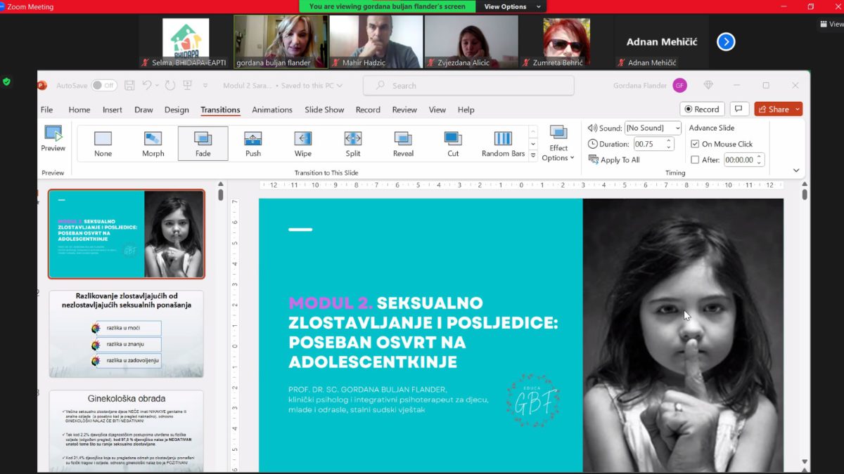
Task: Open Zoom View Options dropdown
Action: point(511,6)
